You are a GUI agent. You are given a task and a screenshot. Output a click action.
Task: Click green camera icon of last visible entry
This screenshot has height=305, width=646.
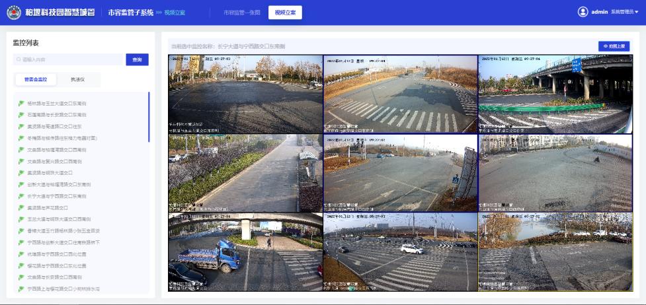(21, 288)
